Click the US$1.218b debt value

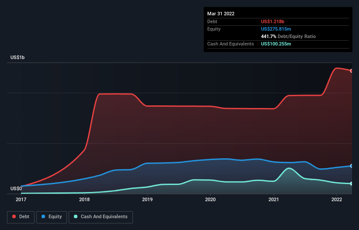[272, 21]
